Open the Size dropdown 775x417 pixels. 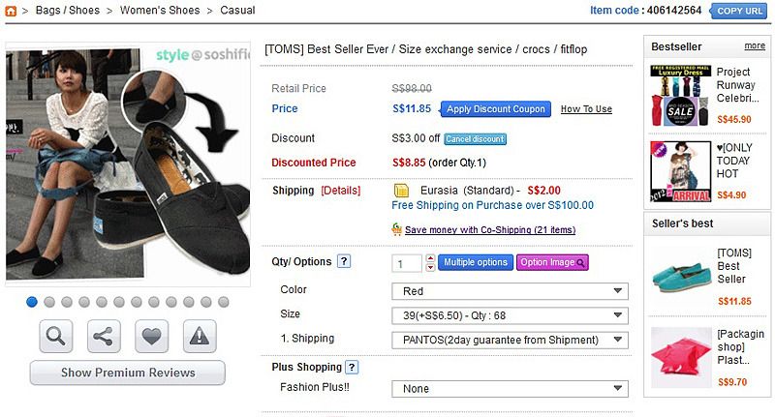click(510, 315)
